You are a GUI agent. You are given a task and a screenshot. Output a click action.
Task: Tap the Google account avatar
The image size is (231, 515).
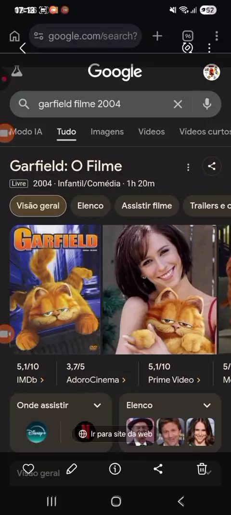pyautogui.click(x=211, y=72)
